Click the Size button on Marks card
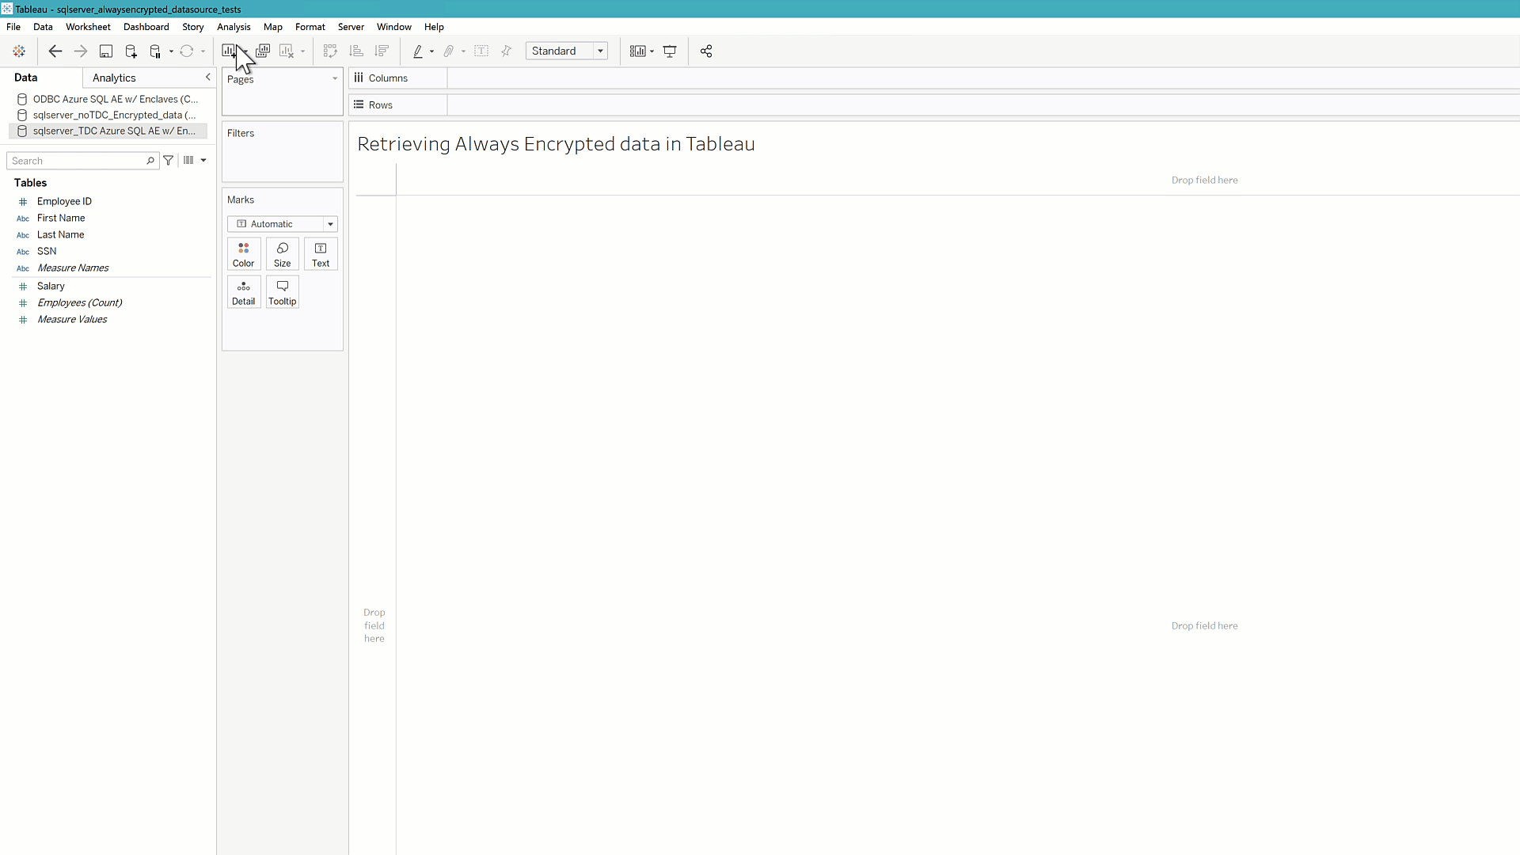The width and height of the screenshot is (1520, 855). click(283, 254)
